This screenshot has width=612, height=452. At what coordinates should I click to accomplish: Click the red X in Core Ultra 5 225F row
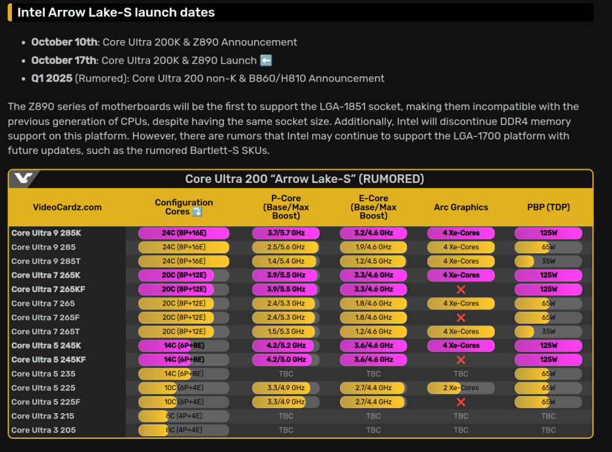[461, 402]
